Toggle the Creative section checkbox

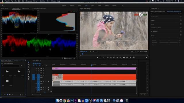pyautogui.click(x=181, y=20)
